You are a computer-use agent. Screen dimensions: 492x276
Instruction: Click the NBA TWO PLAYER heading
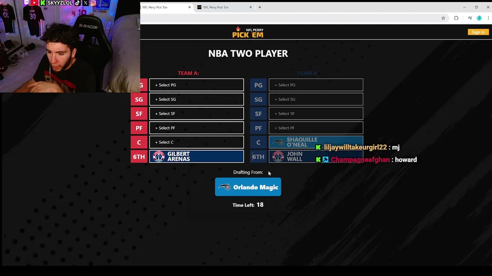(248, 54)
